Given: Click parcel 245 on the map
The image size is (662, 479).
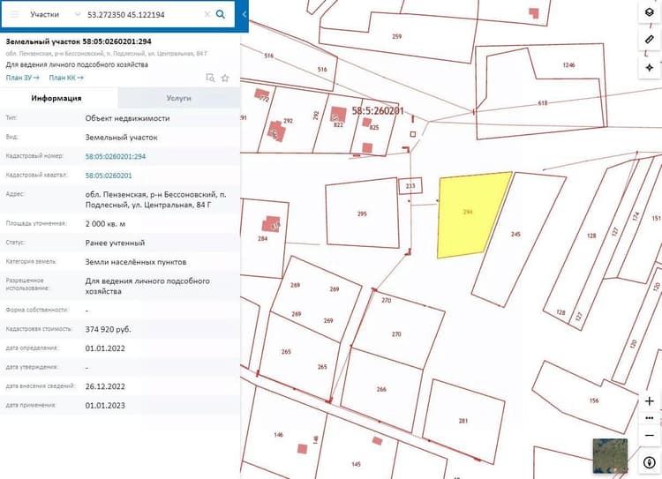Looking at the screenshot, I should click(x=516, y=235).
